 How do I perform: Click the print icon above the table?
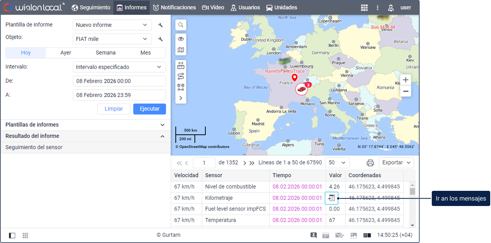coord(370,163)
